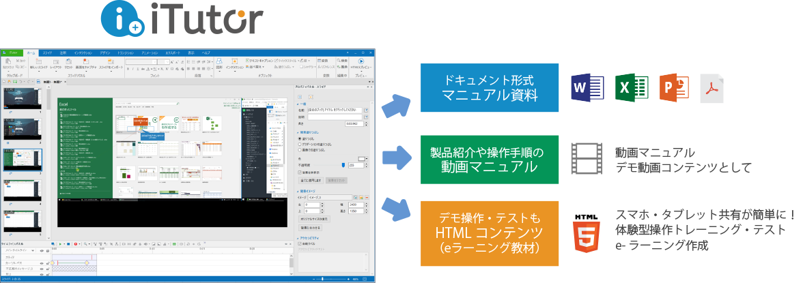Hide the 不正解のメッセージ timeline row via its eye icon
Image resolution: width=803 pixels, height=283 pixels.
pyautogui.click(x=42, y=269)
